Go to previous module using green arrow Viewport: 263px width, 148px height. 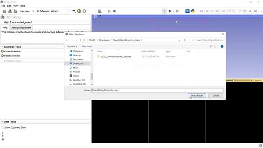79,11
